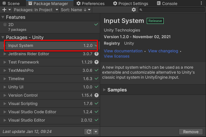Switch to the Preferences tab
Image resolution: width=206 pixels, height=137 pixels.
pyautogui.click(x=91, y=3)
